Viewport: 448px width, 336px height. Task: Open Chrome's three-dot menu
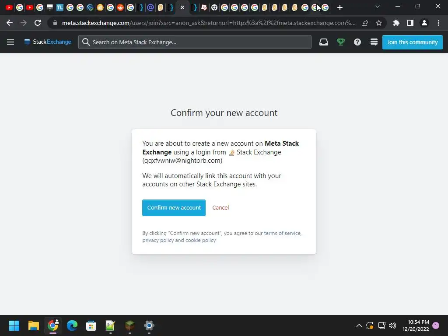(x=438, y=23)
